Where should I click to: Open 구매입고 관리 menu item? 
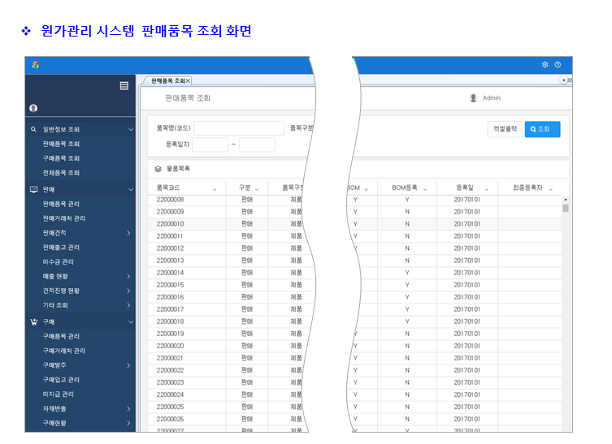click(x=61, y=379)
